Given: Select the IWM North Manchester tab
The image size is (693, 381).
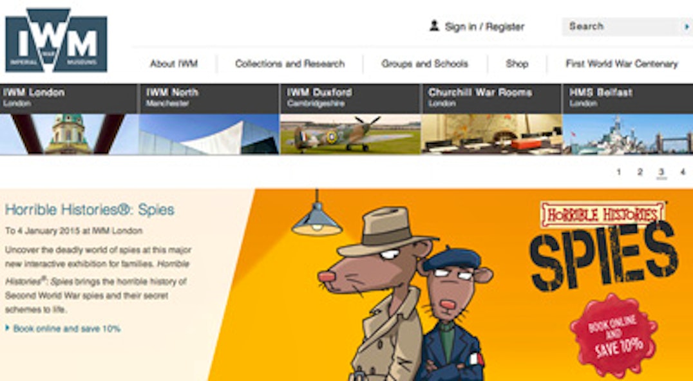Looking at the screenshot, I should pyautogui.click(x=209, y=98).
